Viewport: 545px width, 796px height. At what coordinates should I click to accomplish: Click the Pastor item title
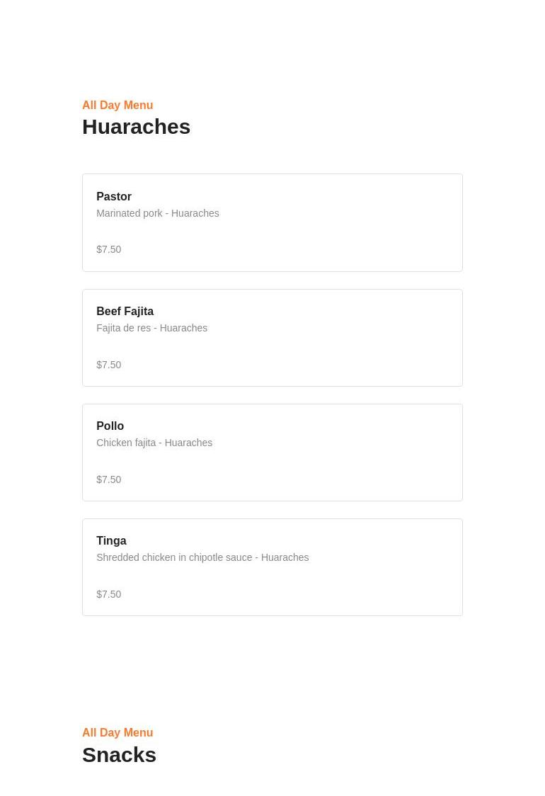point(114,197)
